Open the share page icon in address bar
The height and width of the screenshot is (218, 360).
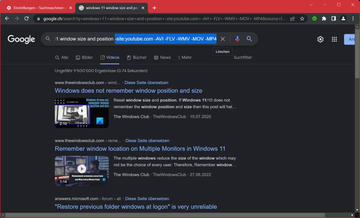point(292,19)
